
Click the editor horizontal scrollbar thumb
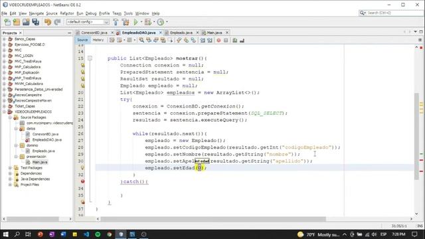[x=213, y=219]
